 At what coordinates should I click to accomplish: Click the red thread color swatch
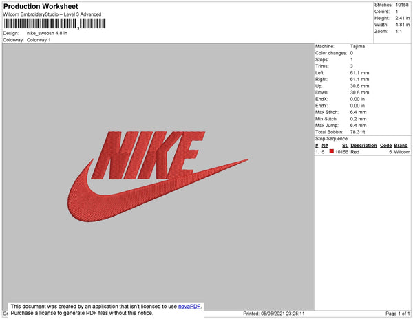coord(331,152)
